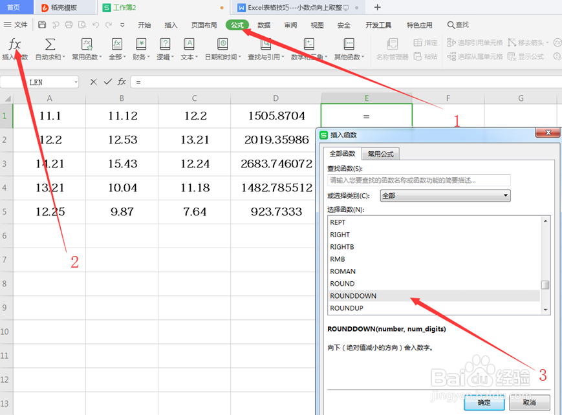
Task: Select the 全部函数 tab in dialog
Action: (x=342, y=153)
